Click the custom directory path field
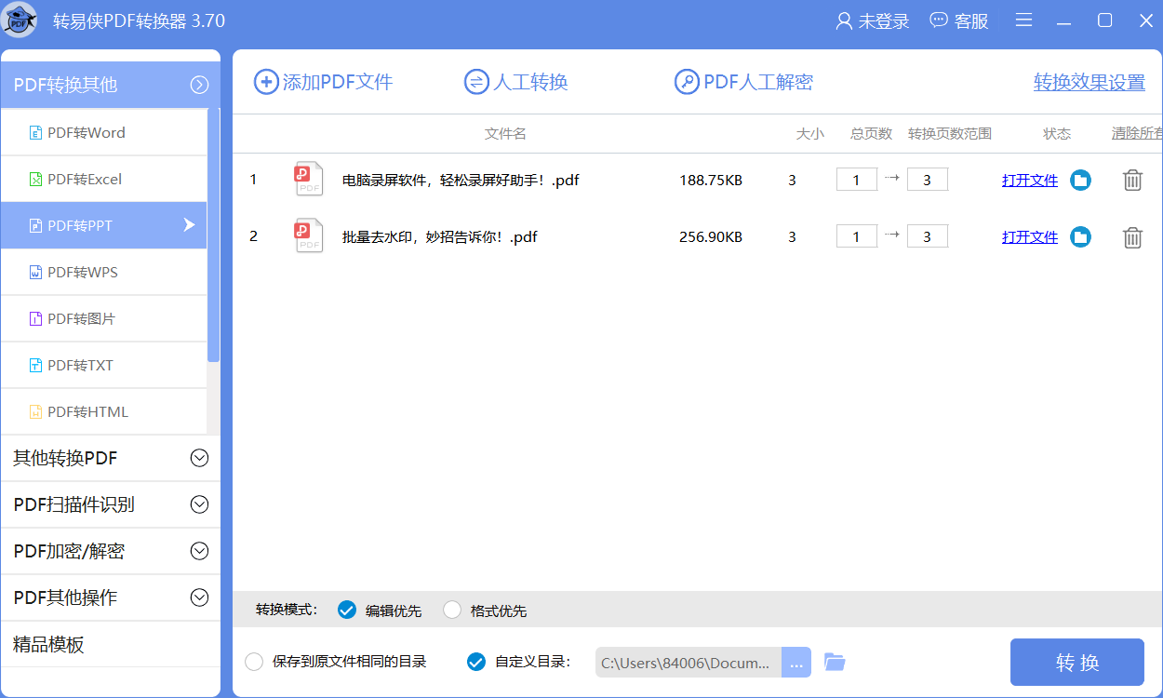Viewport: 1163px width, 698px height. [688, 663]
